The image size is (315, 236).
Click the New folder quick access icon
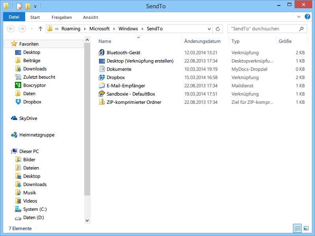click(x=28, y=6)
